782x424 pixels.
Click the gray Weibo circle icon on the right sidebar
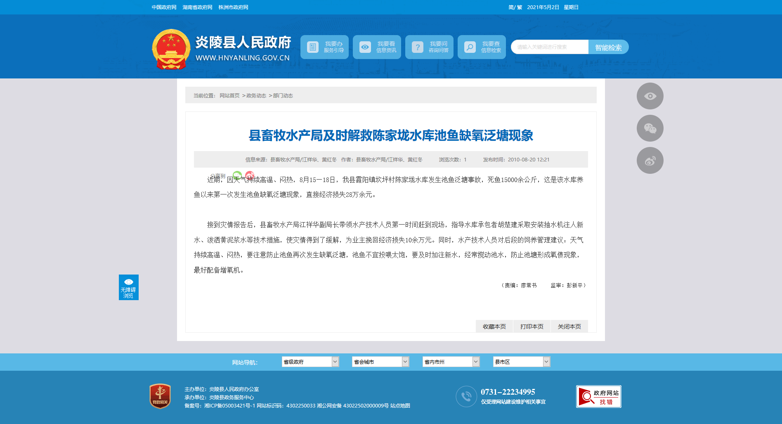[650, 161]
